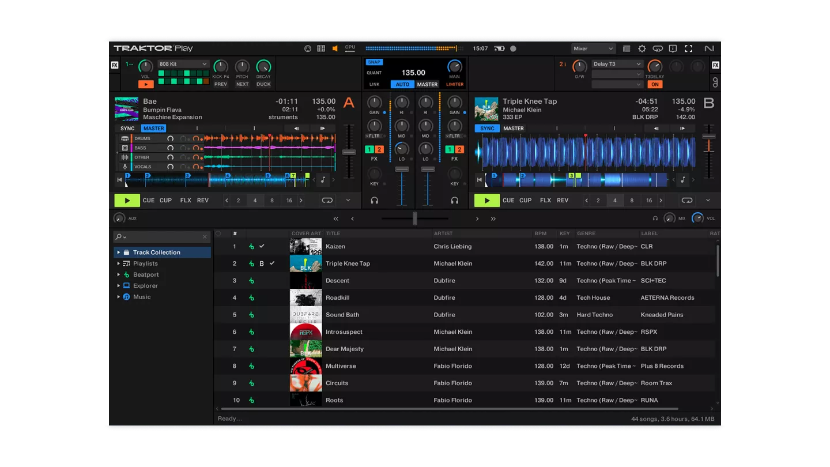Open the preferences gear icon
Viewport: 830px width, 467px height.
642,49
